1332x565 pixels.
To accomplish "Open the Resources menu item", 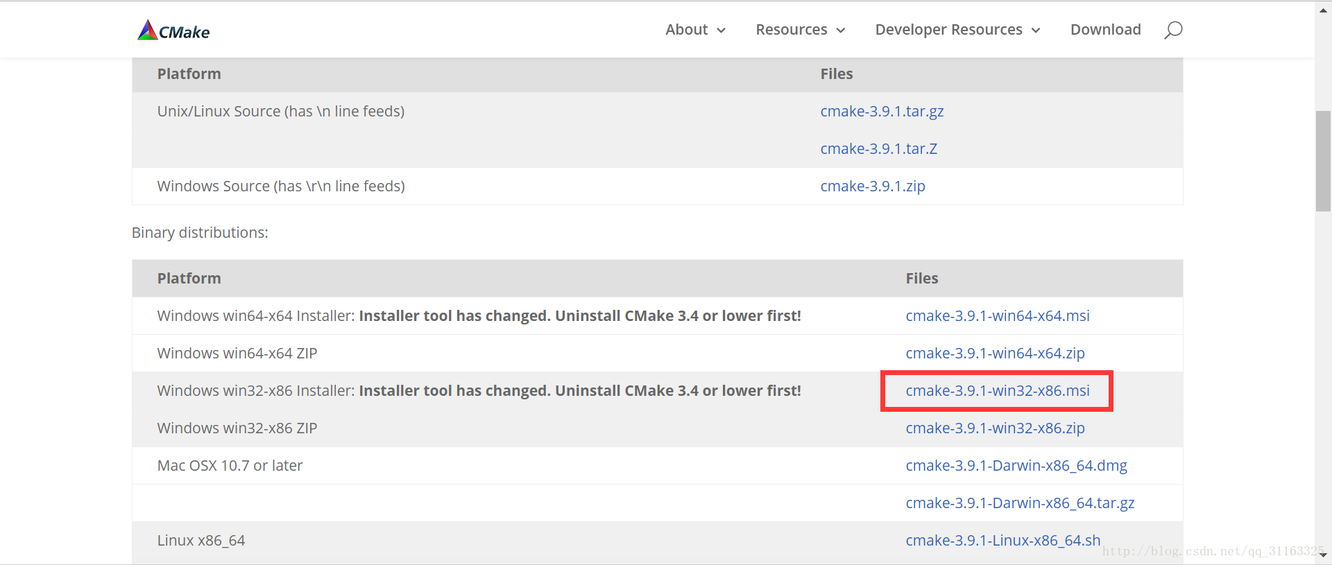I will [x=792, y=30].
